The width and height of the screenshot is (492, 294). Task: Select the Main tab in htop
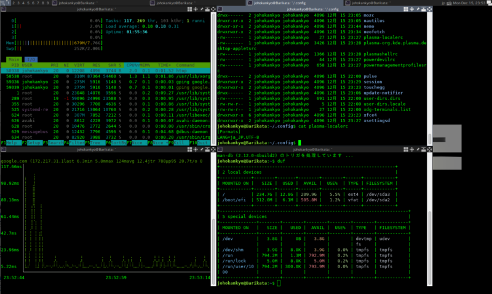point(14,59)
